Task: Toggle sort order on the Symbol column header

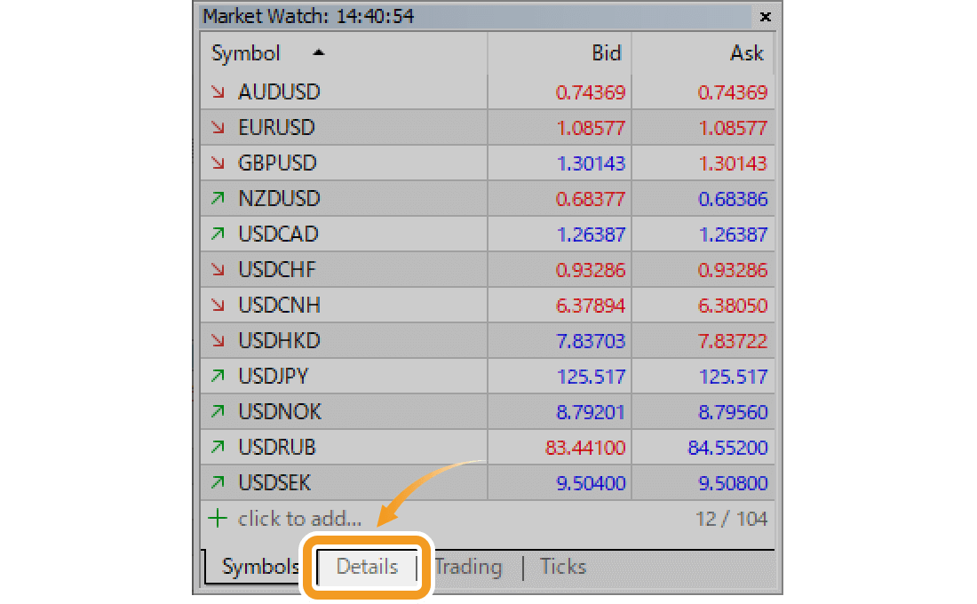Action: pos(245,53)
